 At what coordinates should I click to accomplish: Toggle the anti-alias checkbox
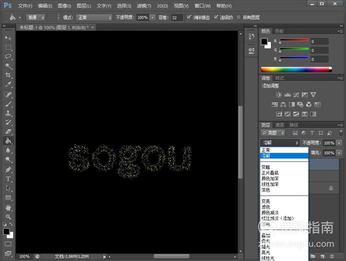tap(188, 17)
